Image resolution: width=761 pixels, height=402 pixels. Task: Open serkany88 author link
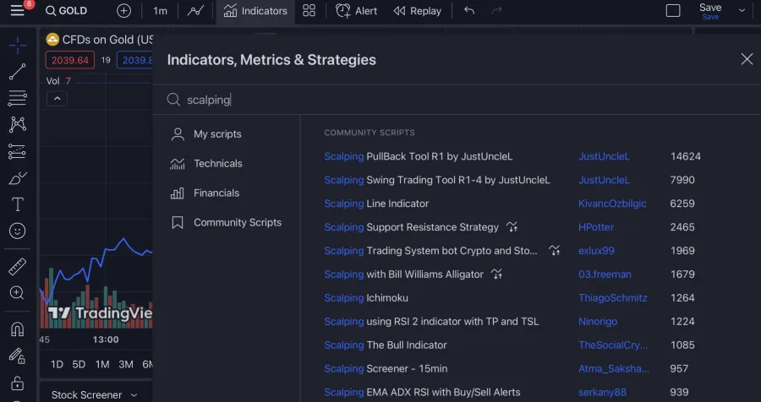pos(602,393)
